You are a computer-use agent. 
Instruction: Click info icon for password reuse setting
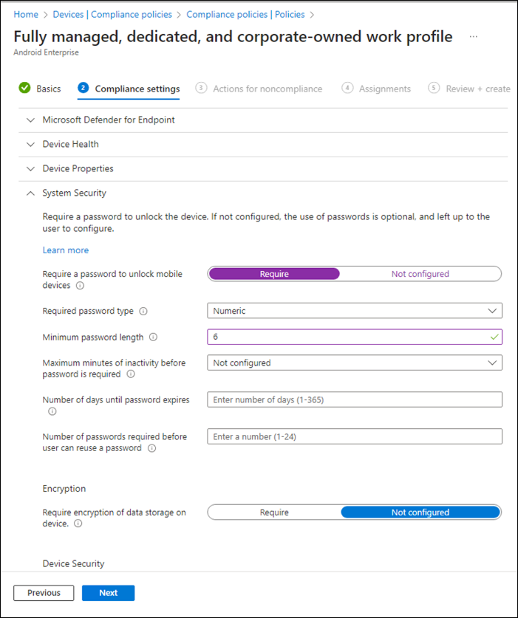(x=151, y=448)
